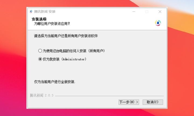Choose the Administrator install option label

pos(64,59)
